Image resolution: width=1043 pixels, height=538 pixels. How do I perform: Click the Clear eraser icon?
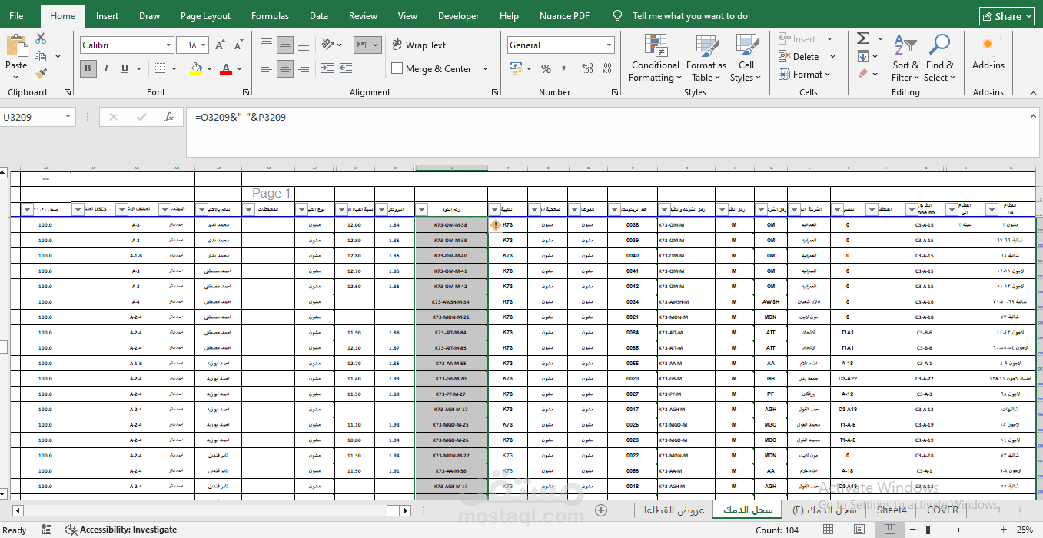pyautogui.click(x=862, y=74)
